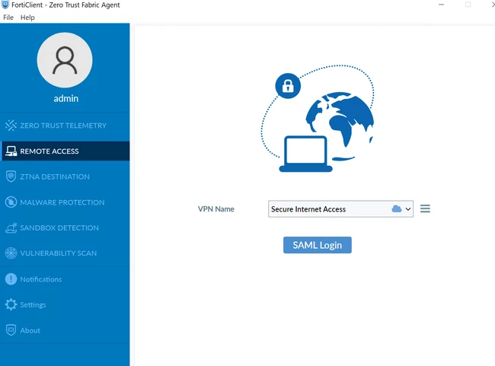Viewport: 495px width, 366px height.
Task: Click the Notifications exclamation icon
Action: pyautogui.click(x=11, y=279)
